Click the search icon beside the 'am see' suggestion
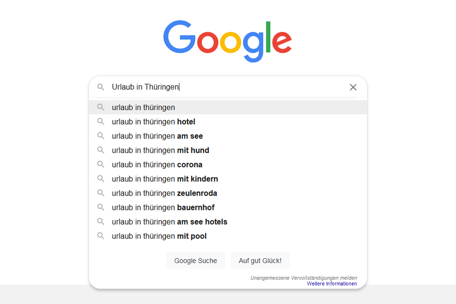456x304 pixels. [x=100, y=136]
